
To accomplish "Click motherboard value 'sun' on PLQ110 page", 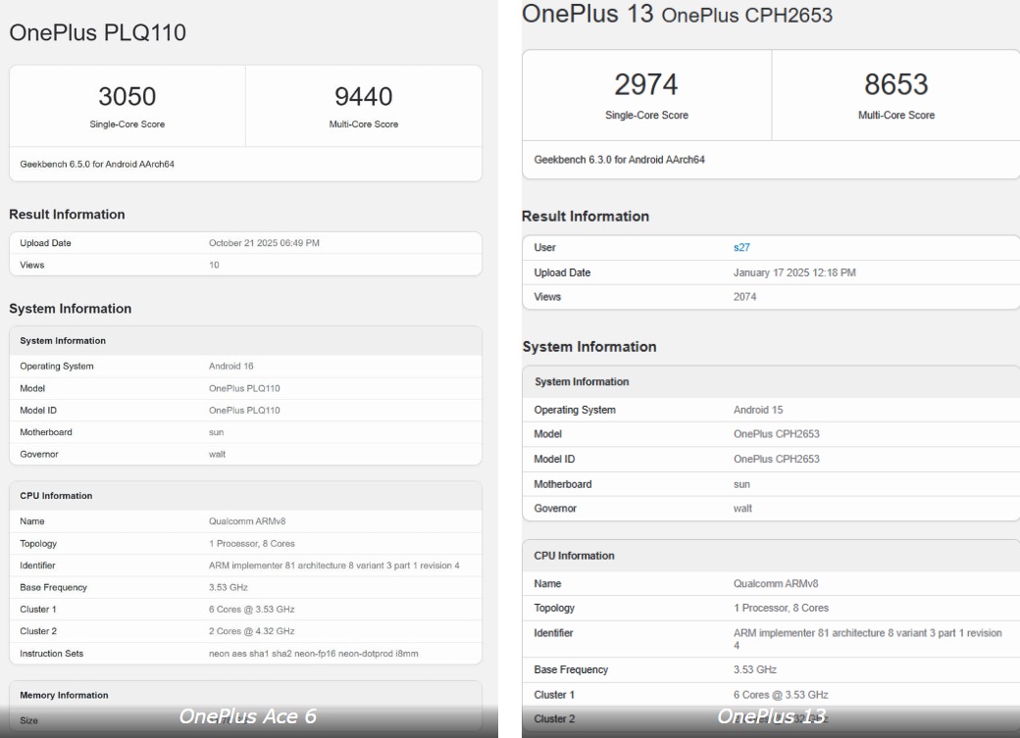I will click(x=216, y=432).
